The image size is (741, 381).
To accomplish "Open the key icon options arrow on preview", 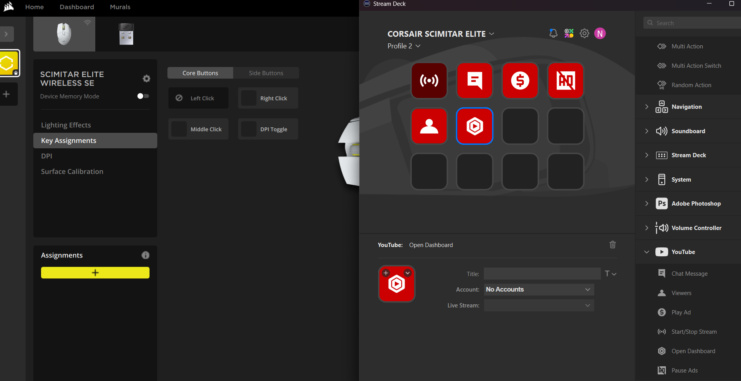I will (x=407, y=273).
